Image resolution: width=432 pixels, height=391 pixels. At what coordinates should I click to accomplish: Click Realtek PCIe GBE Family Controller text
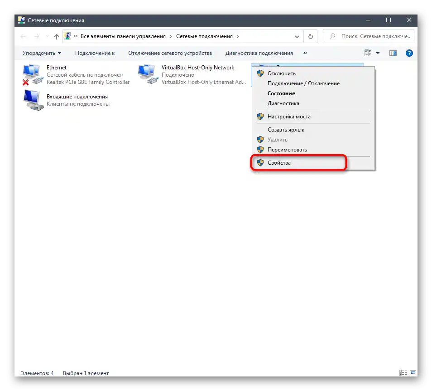[88, 82]
